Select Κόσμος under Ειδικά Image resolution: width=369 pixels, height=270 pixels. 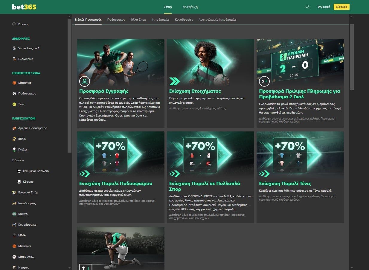[28, 182]
